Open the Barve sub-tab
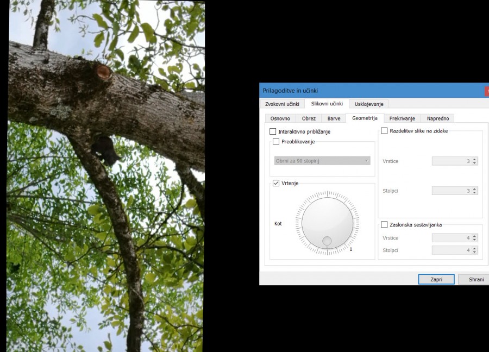This screenshot has height=352, width=489. tap(334, 118)
